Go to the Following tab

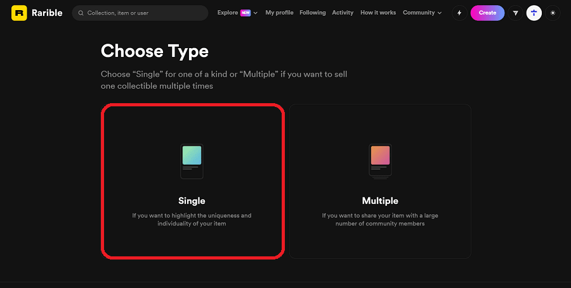313,13
